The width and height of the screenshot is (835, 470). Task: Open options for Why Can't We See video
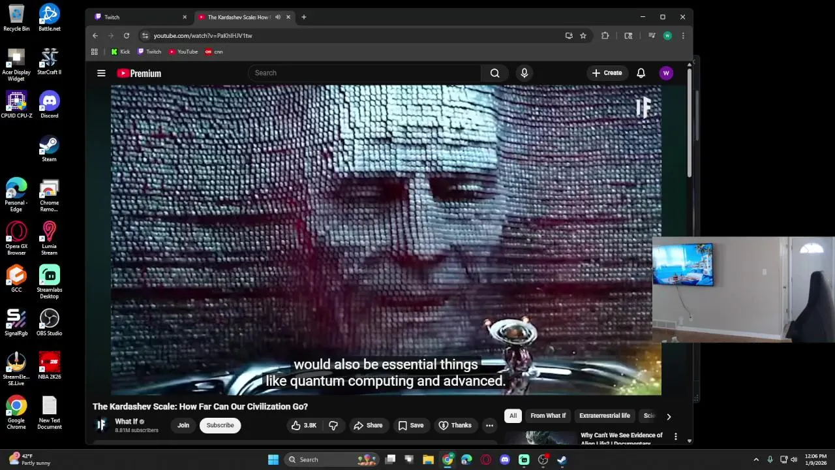[x=676, y=436]
